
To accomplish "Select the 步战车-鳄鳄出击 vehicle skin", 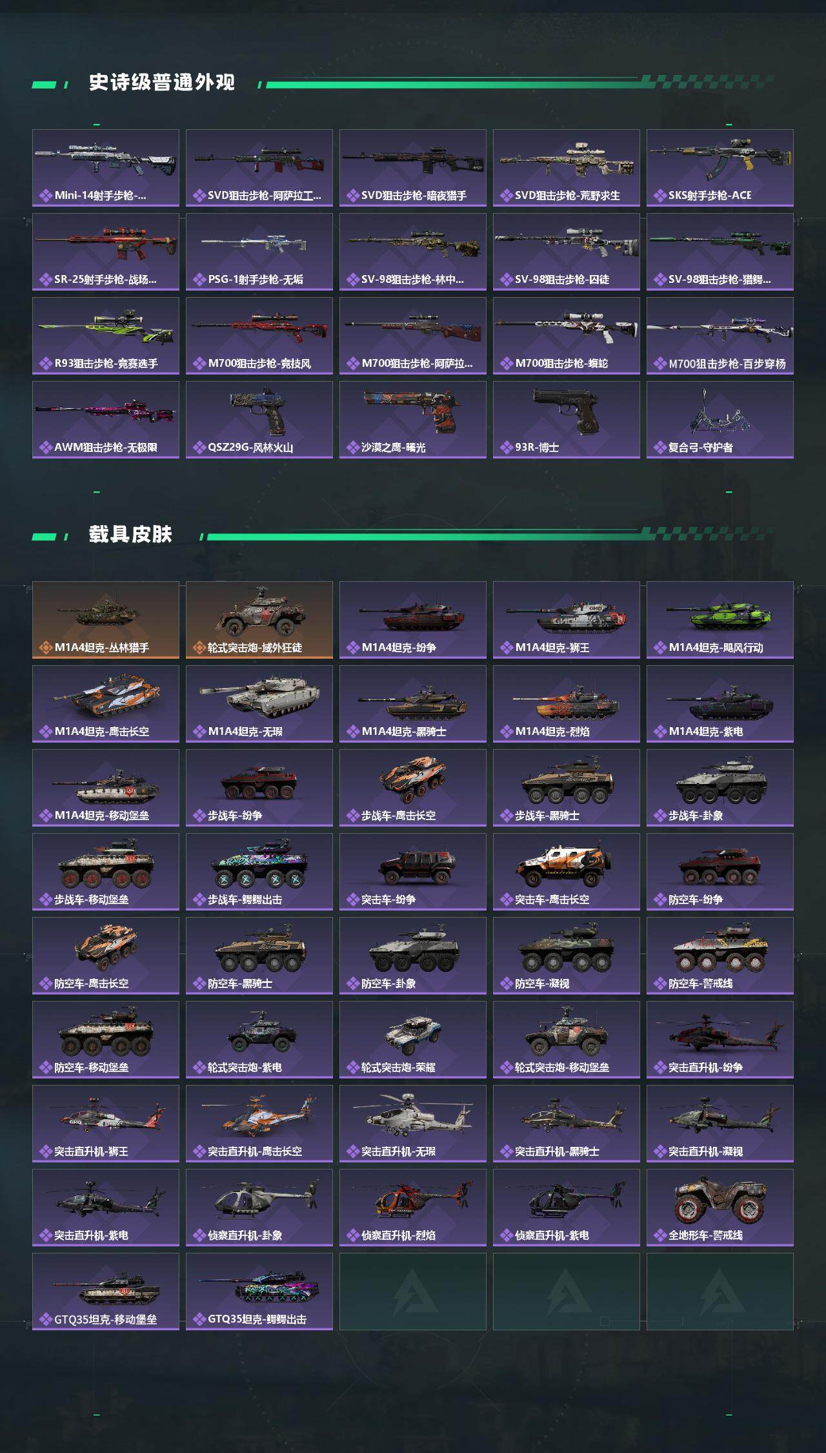I will [x=259, y=872].
